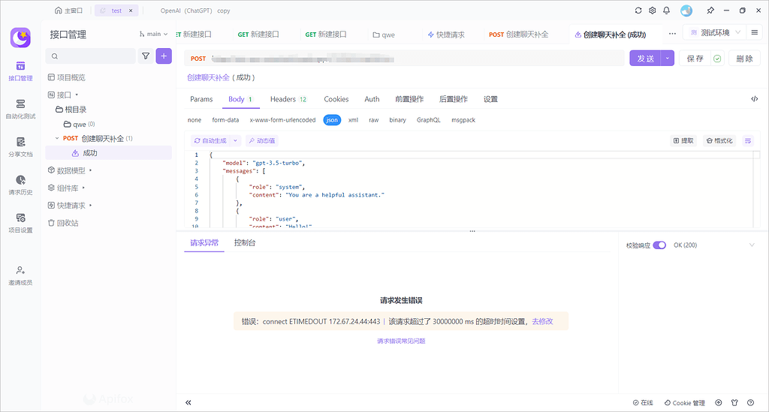This screenshot has height=412, width=769.
Task: Select the 成功 case tree item
Action: click(x=108, y=153)
